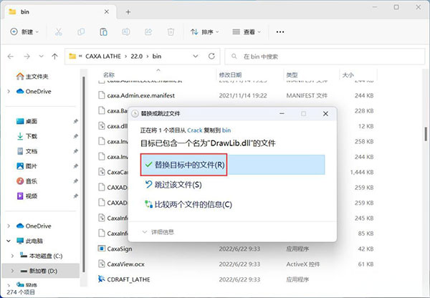Click the Delete trash icon
The image size is (430, 298).
(x=171, y=32)
